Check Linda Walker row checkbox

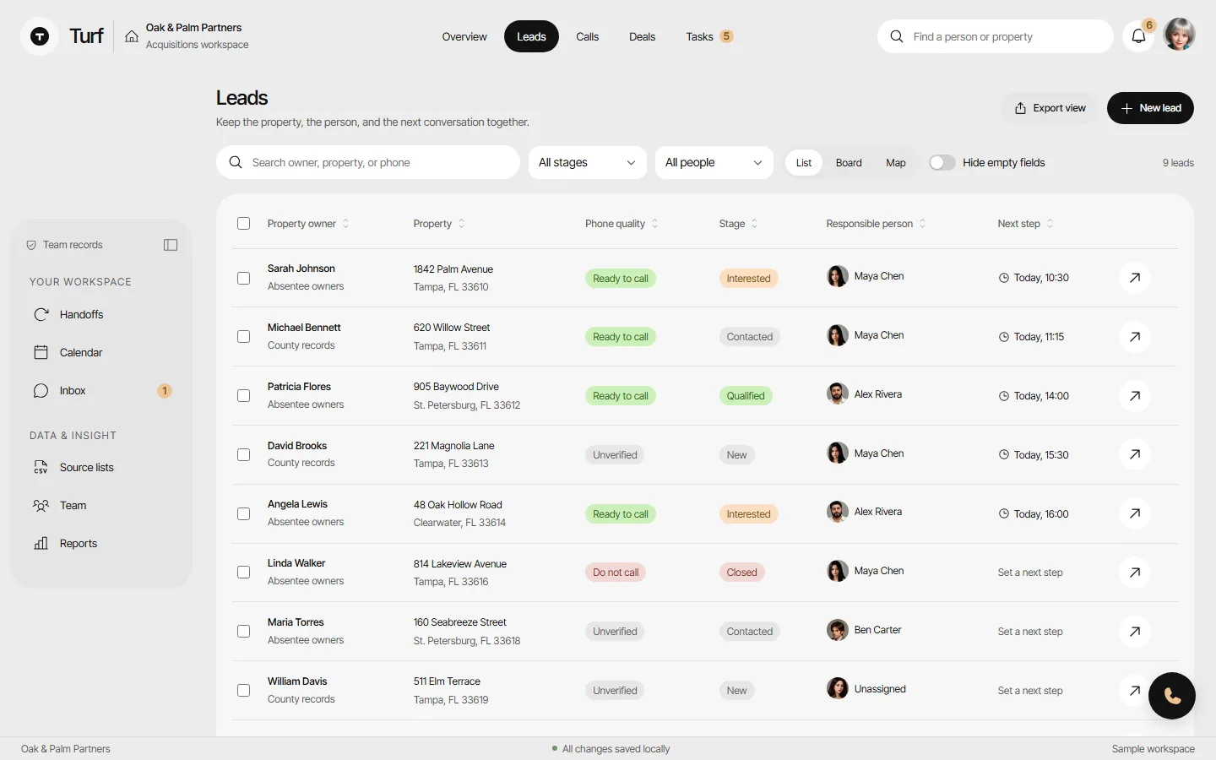coord(244,573)
